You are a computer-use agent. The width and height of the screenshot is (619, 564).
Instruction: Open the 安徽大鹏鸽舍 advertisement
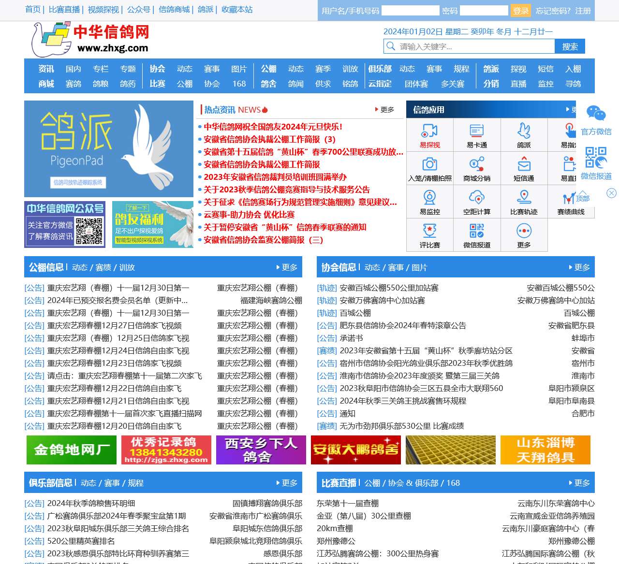(356, 449)
